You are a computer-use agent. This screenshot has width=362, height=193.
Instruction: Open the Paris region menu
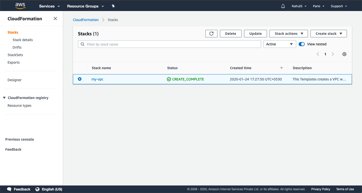(319, 6)
